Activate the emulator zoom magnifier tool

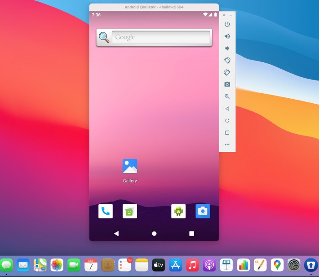(x=227, y=96)
